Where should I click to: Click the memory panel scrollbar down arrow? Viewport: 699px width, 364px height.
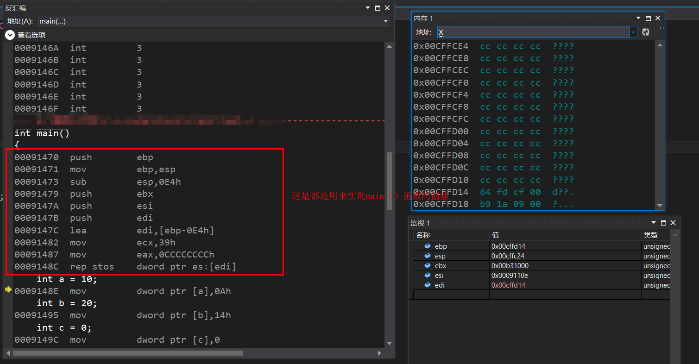(660, 205)
